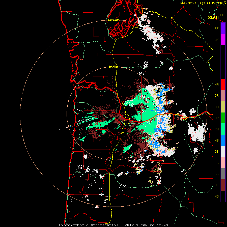Select the dusty pink GR legend block

tap(223, 96)
